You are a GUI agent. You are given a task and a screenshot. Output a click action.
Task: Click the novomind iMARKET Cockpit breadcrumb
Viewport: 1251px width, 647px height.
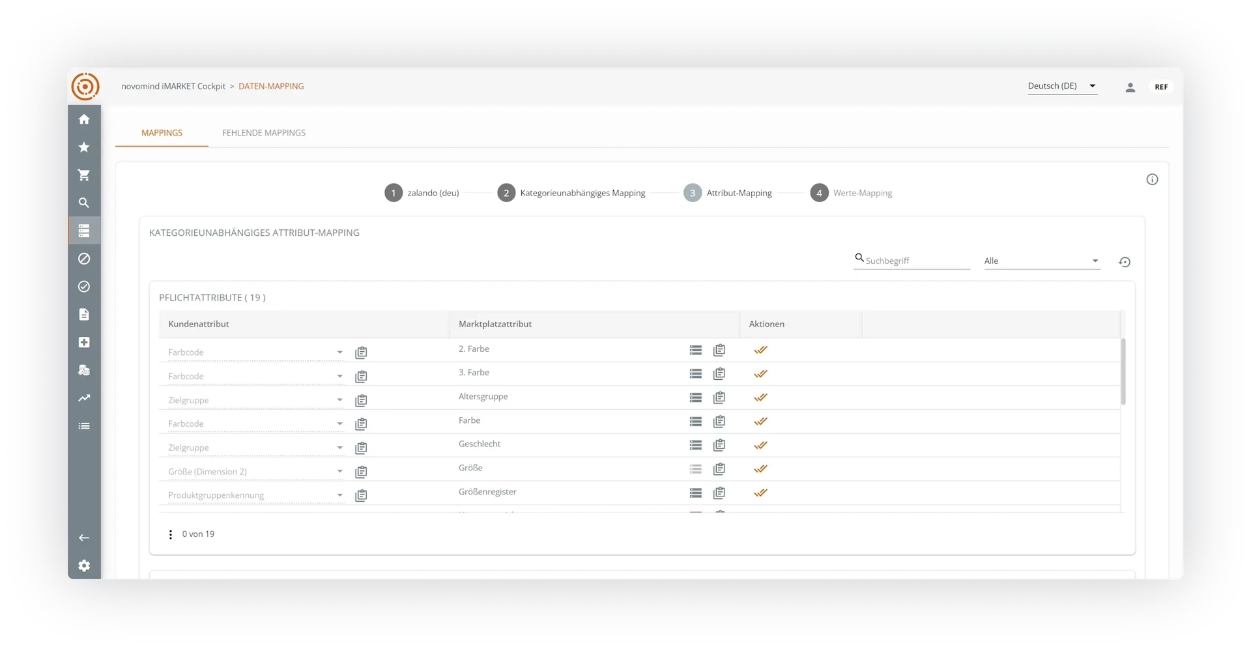tap(173, 86)
